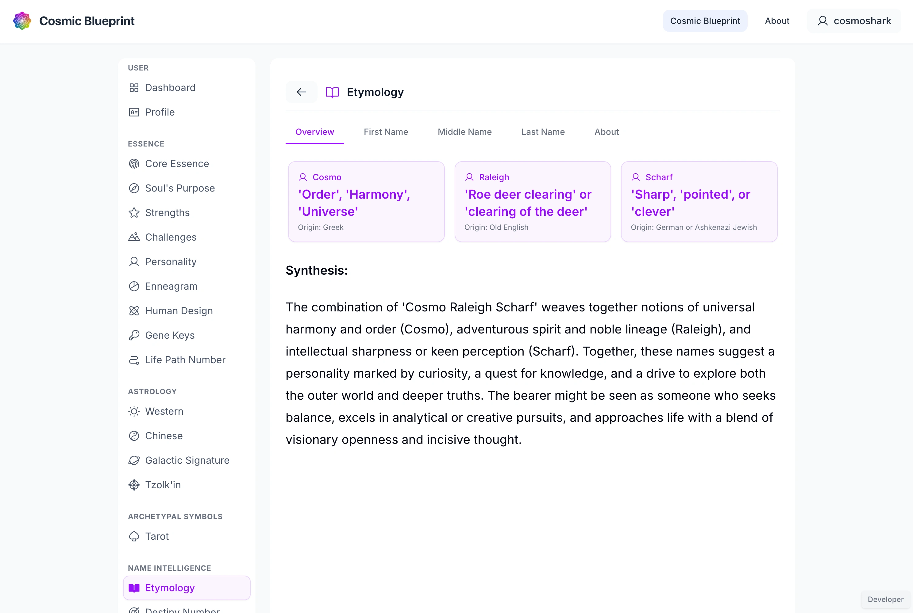Click the Challenges mountain icon
The width and height of the screenshot is (913, 613).
click(x=134, y=237)
